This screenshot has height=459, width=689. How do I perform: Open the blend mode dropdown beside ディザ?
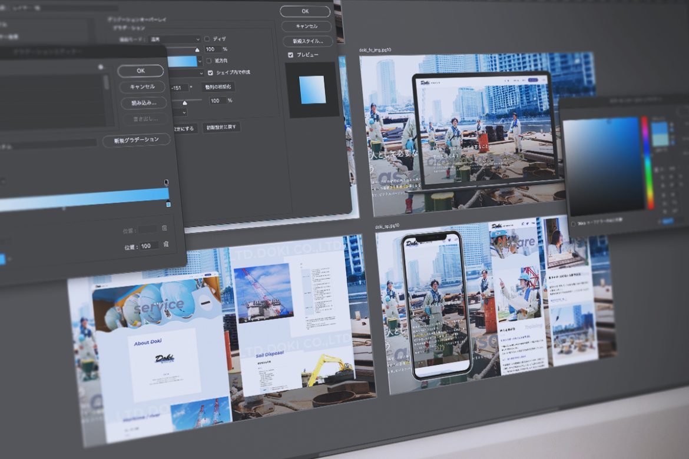point(175,39)
